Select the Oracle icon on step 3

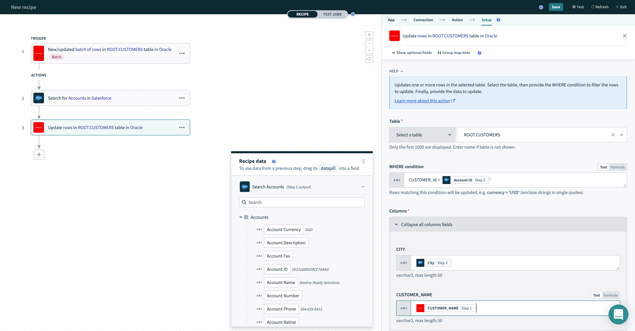point(39,127)
